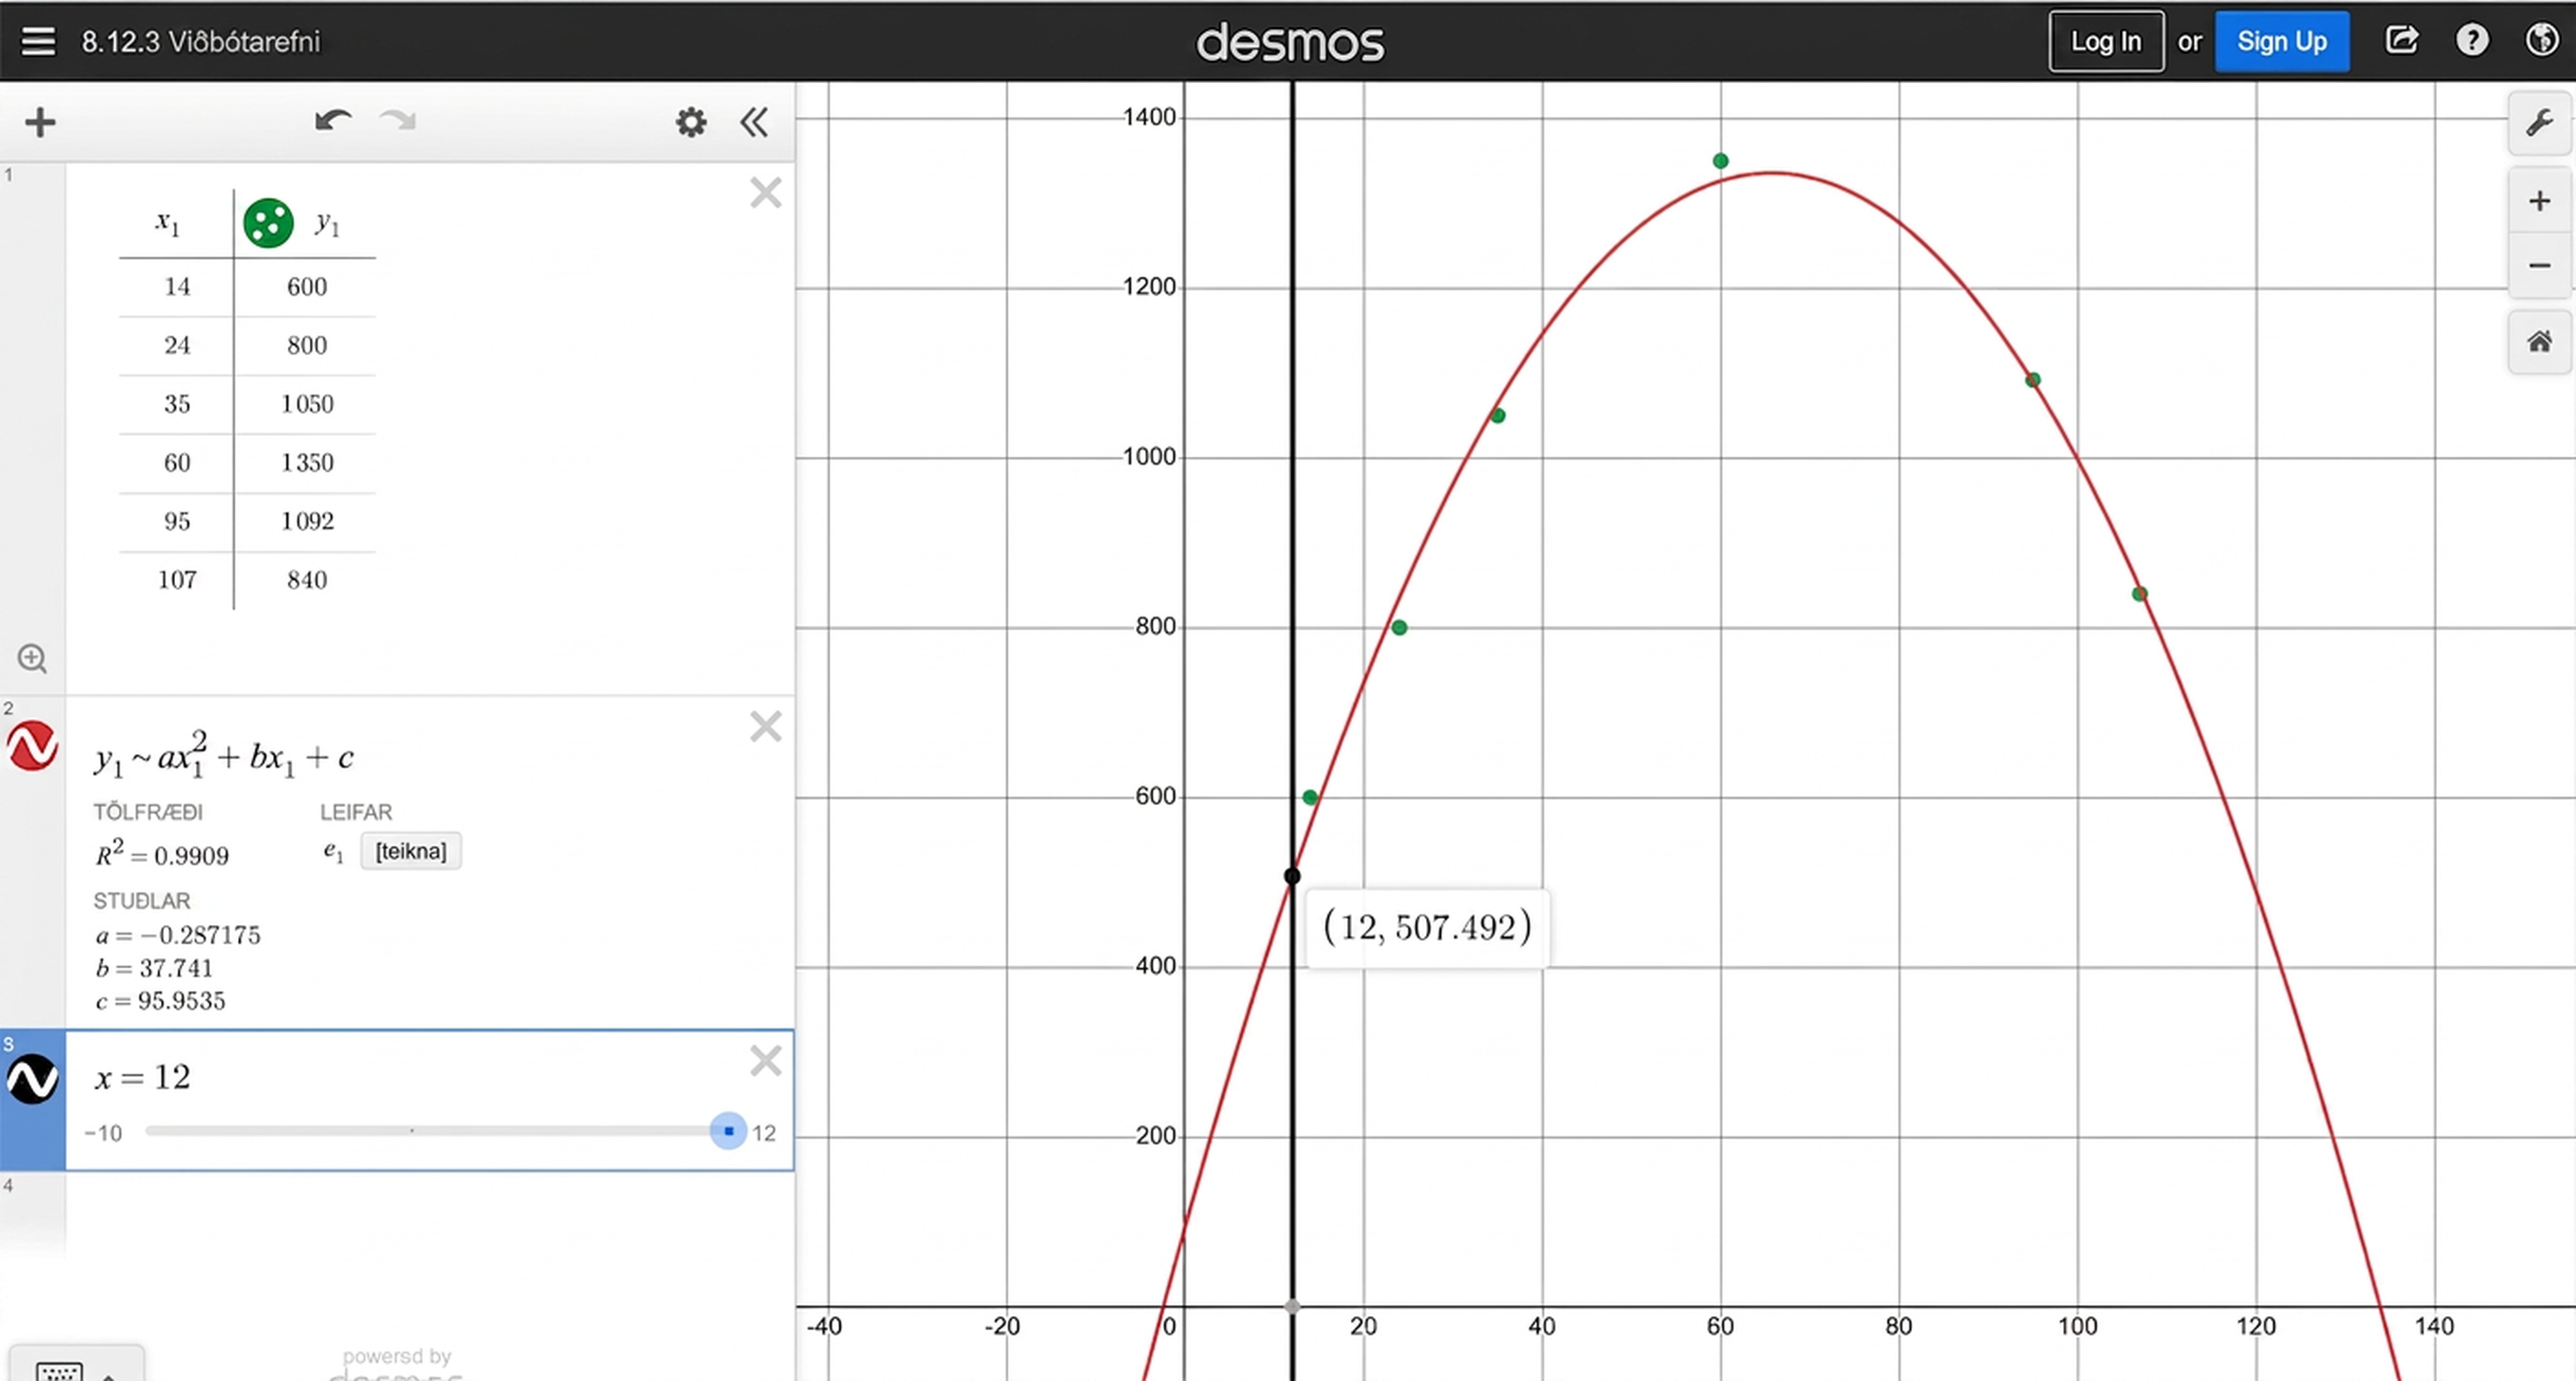Zoom in on the graph
Screen dimensions: 2576x1381
[2539, 201]
